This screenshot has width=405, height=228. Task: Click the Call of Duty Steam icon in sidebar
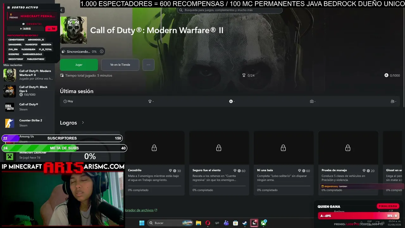pos(9,107)
